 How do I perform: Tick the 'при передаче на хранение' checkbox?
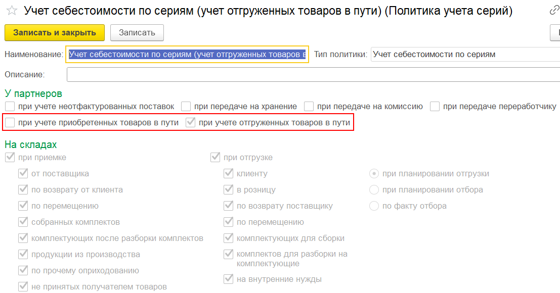click(x=186, y=107)
